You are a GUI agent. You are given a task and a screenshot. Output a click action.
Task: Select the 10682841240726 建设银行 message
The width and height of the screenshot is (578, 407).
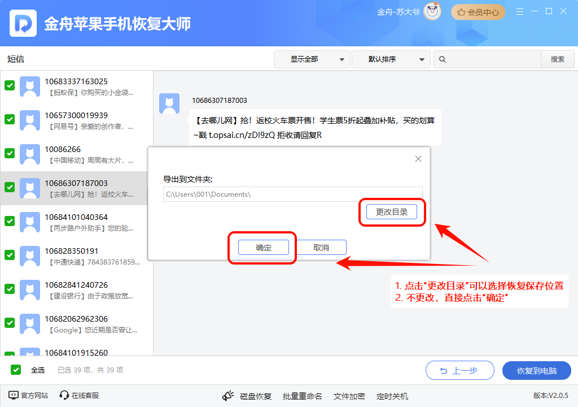pos(77,291)
